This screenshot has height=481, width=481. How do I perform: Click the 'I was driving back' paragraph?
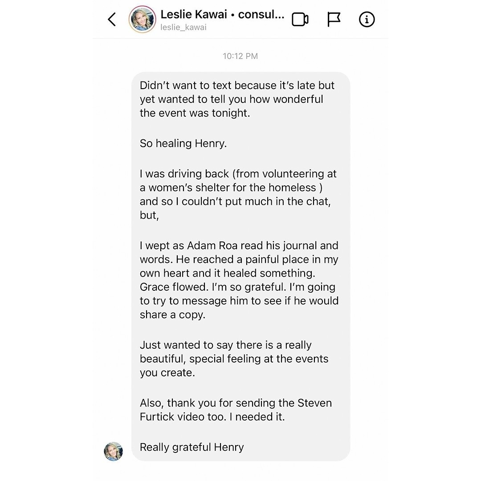[238, 174]
